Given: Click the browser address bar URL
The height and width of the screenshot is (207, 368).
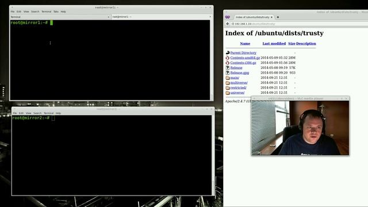Looking at the screenshot, I should click(x=255, y=24).
